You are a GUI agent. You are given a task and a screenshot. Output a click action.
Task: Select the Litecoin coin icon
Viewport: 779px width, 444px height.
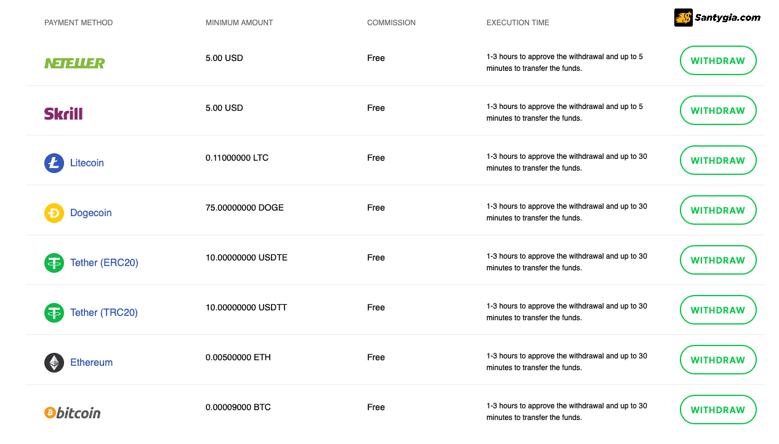pyautogui.click(x=54, y=163)
